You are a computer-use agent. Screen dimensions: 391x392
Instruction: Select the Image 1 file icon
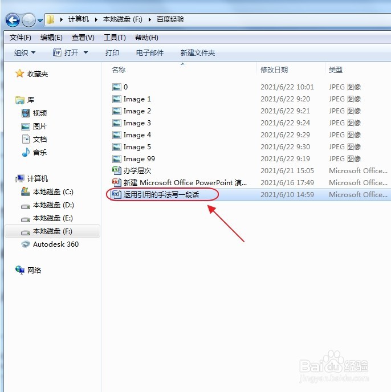click(117, 99)
